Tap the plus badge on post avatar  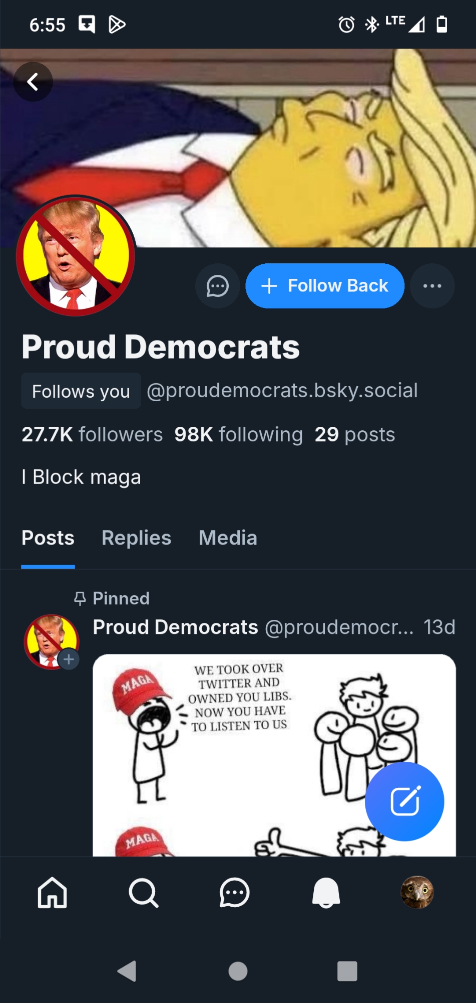coord(69,659)
